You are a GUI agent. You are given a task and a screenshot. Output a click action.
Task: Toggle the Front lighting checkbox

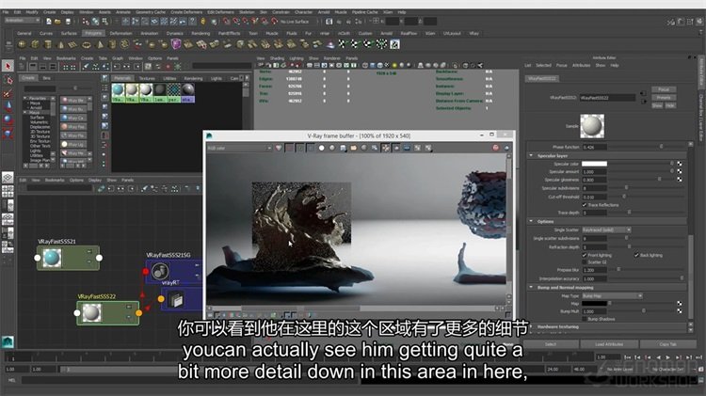point(585,255)
